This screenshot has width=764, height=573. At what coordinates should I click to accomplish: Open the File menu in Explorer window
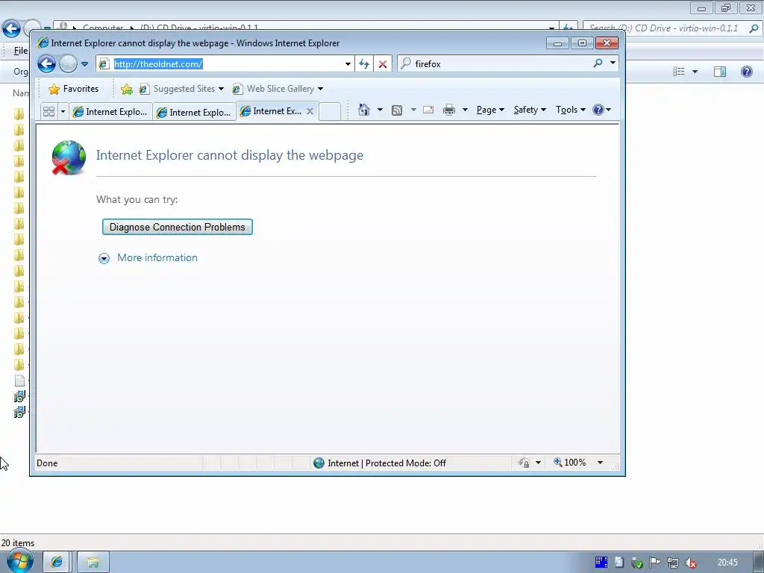click(x=21, y=51)
